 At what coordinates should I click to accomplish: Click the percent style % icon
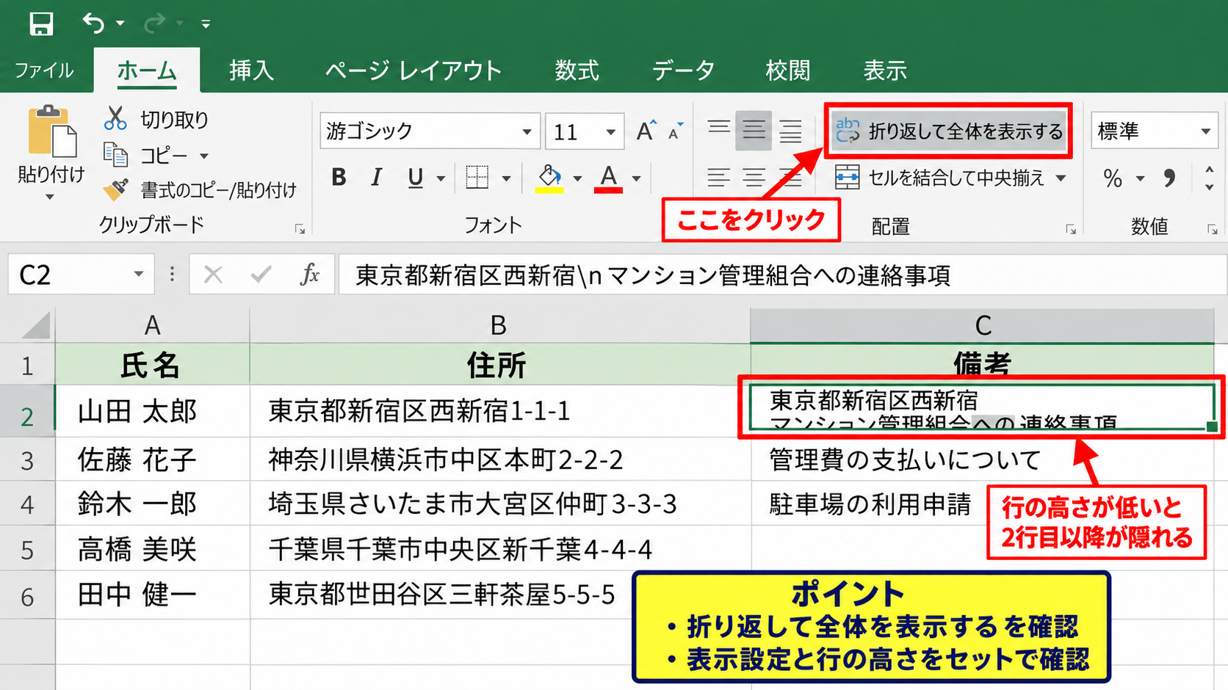[1113, 178]
